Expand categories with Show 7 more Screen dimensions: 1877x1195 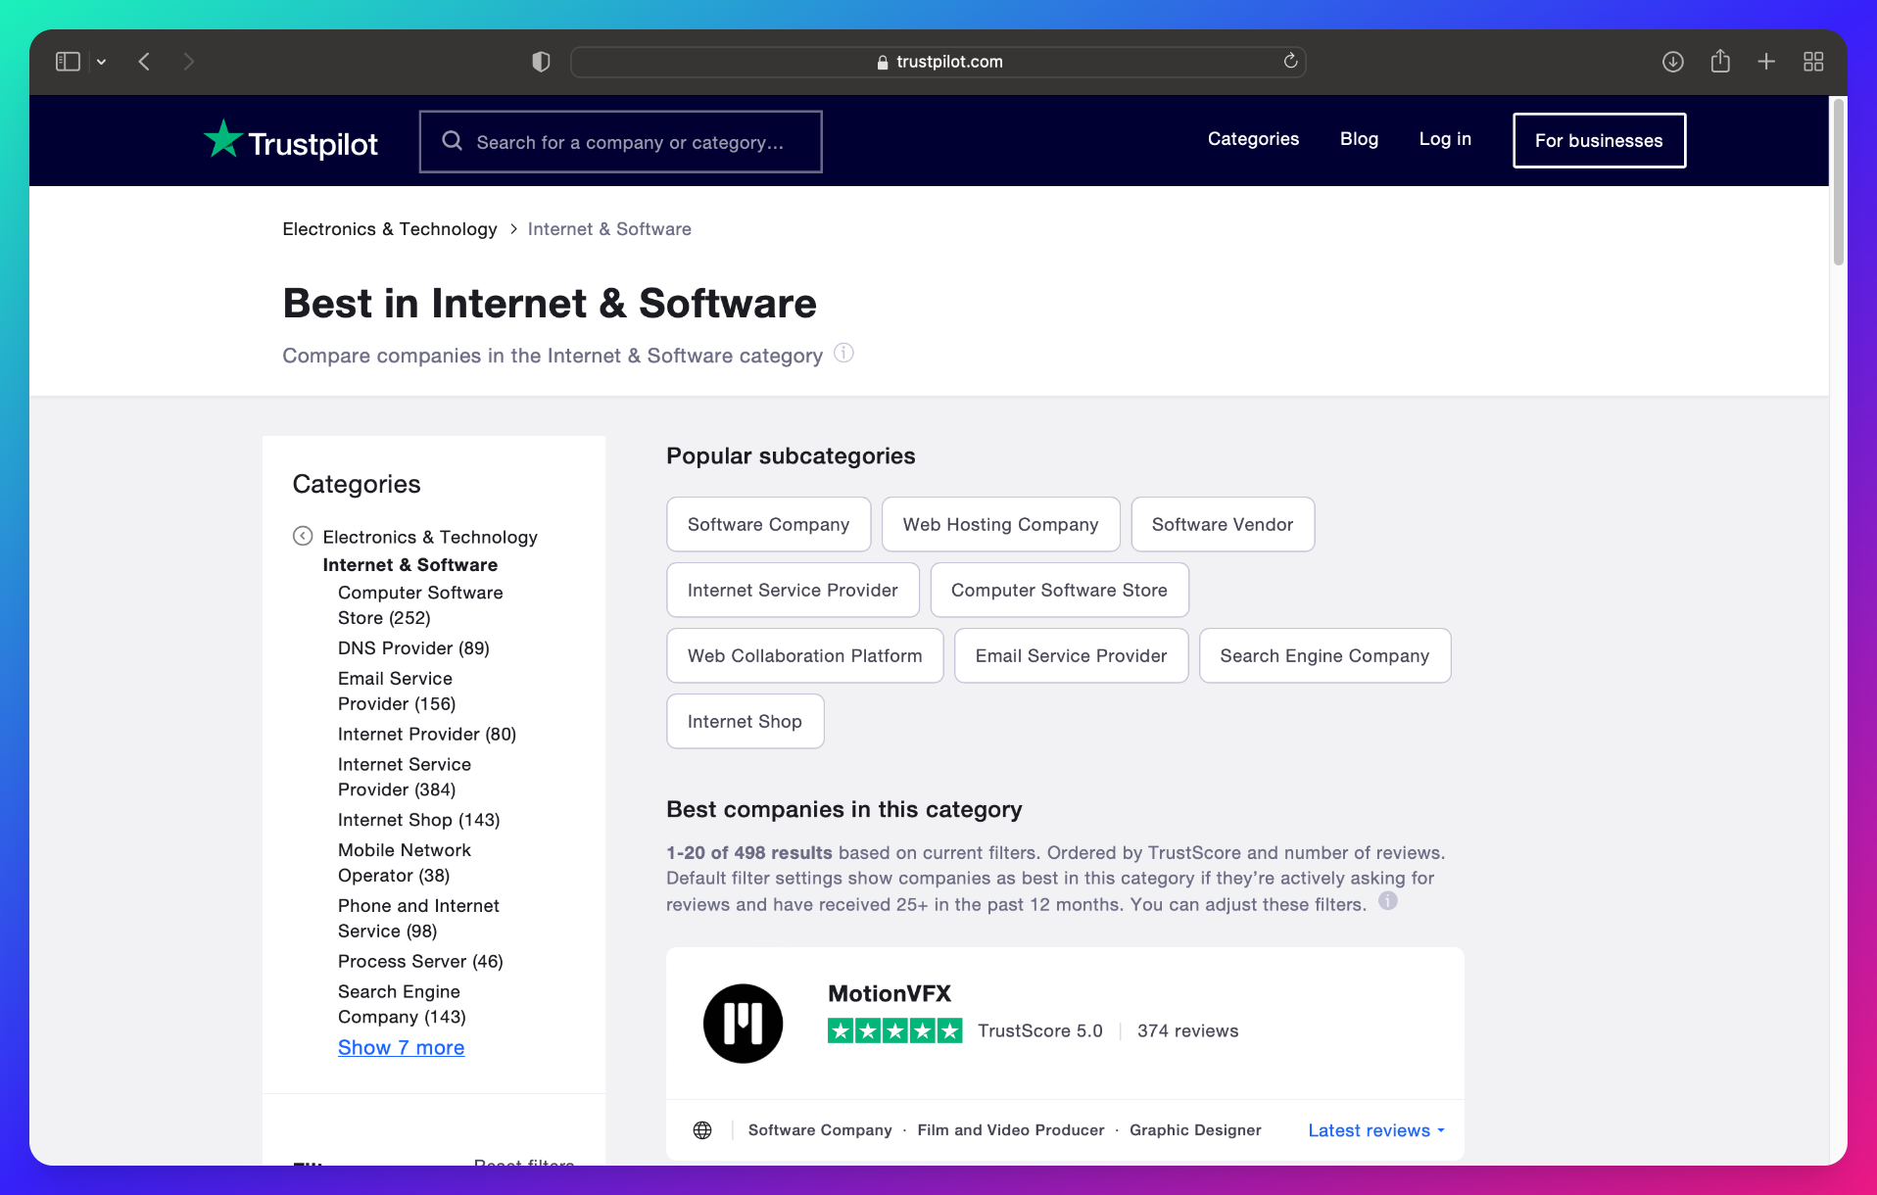coord(401,1047)
